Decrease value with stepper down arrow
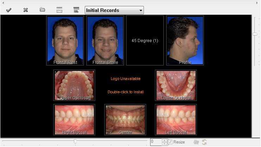 164,144
